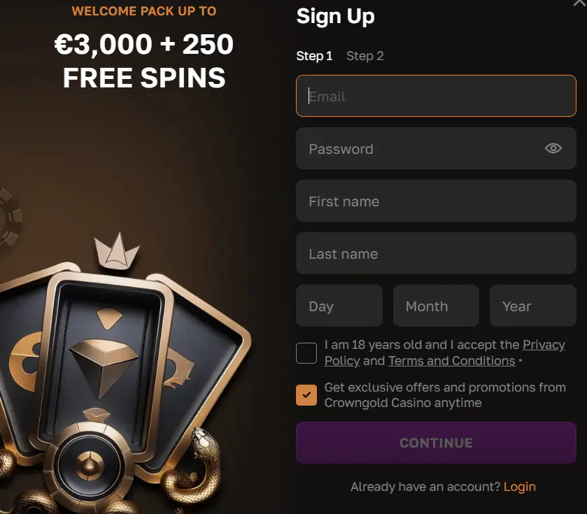Expand the Month selector
Screen dimensions: 587x514
pos(436,306)
